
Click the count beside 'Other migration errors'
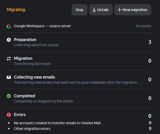[x=150, y=129]
